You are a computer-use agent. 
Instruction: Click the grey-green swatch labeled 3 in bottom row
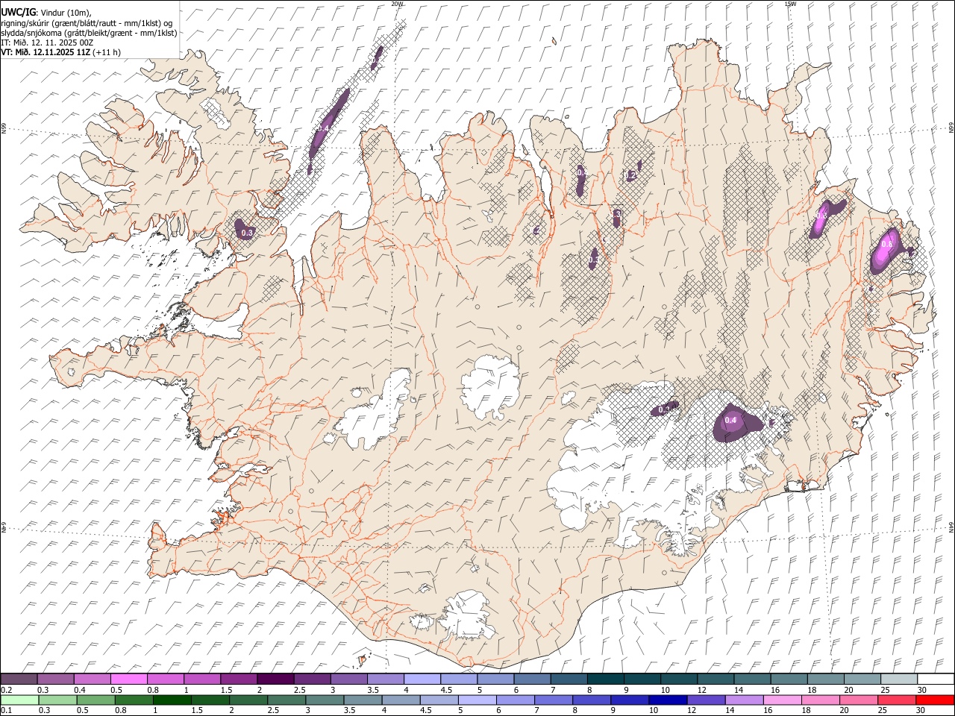pos(325,700)
